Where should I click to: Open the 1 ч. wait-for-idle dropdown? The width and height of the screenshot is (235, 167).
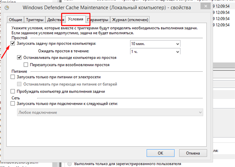point(155,51)
